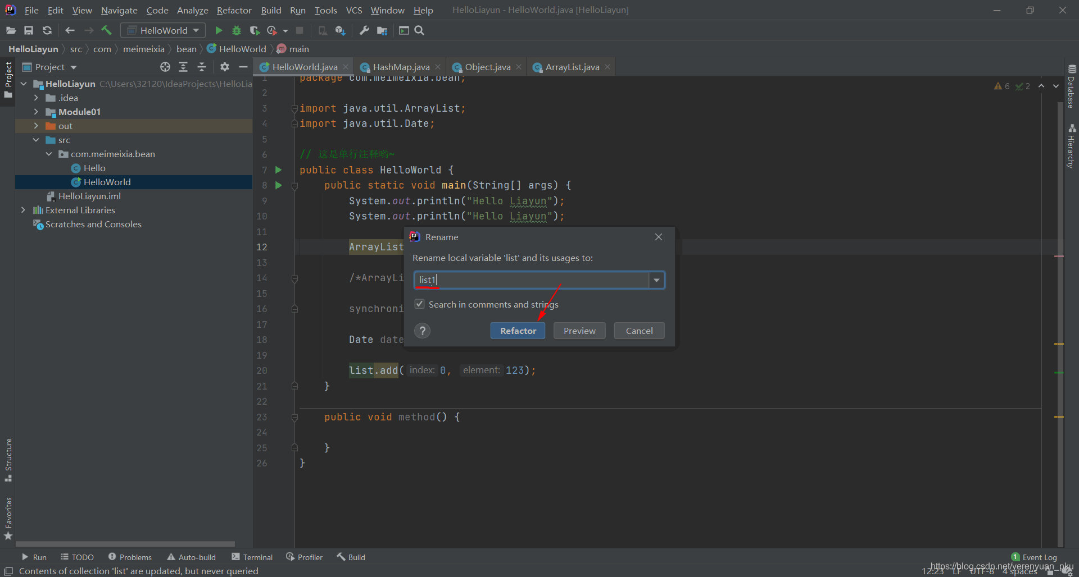The height and width of the screenshot is (577, 1079).
Task: Jump to previous highlighted error arrow
Action: point(1041,86)
